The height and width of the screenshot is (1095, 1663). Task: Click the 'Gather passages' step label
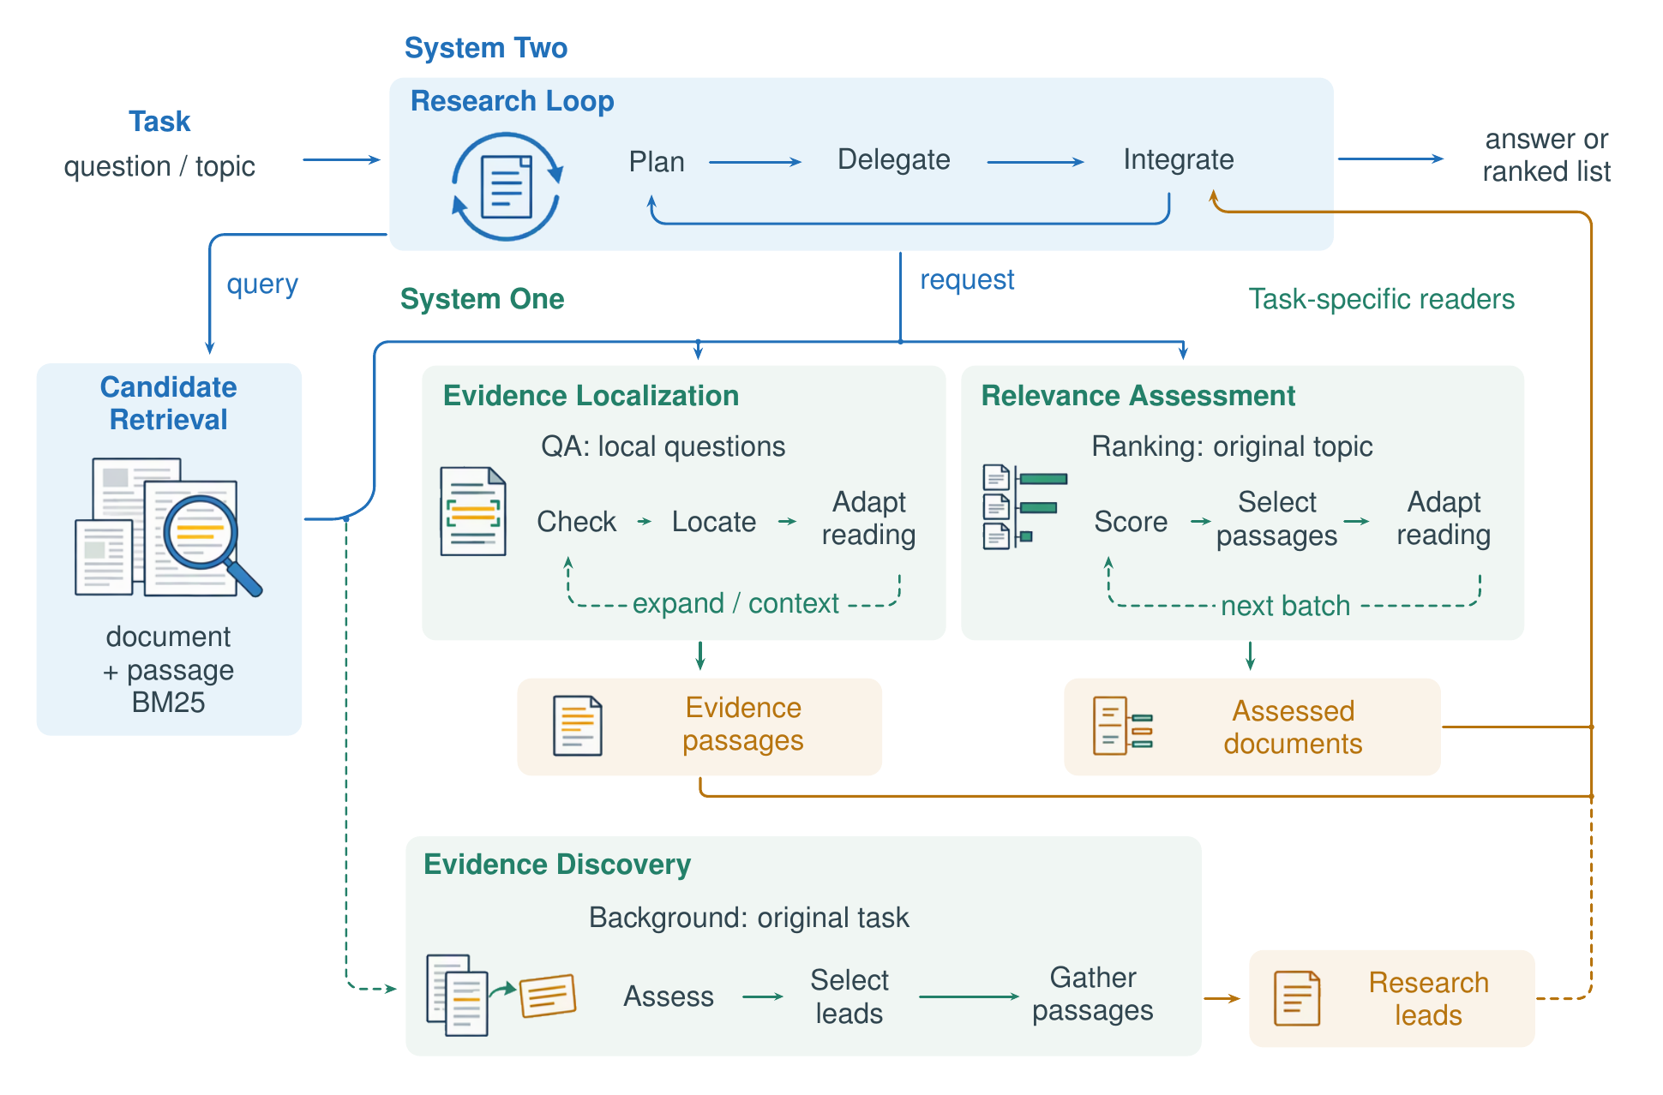[x=1093, y=994]
